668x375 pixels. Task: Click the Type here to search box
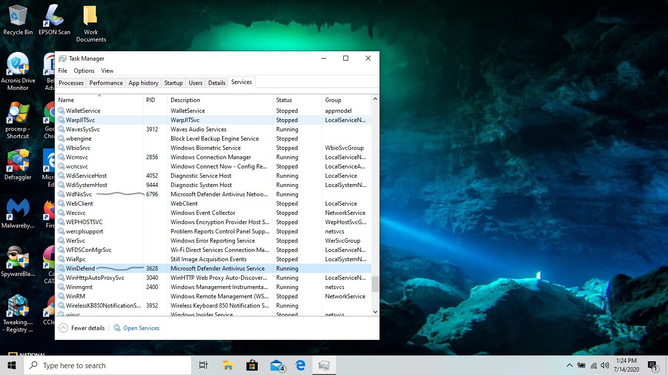point(108,365)
